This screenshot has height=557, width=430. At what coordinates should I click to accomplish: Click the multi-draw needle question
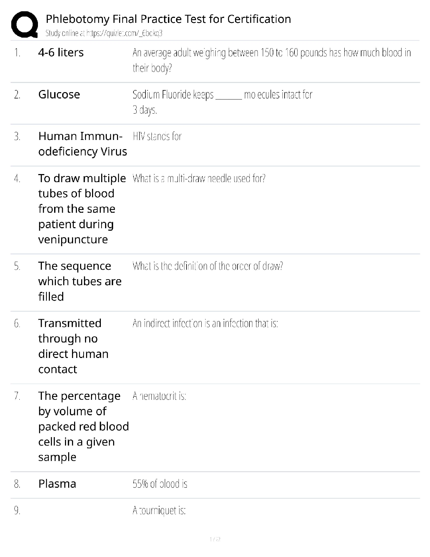(x=199, y=179)
